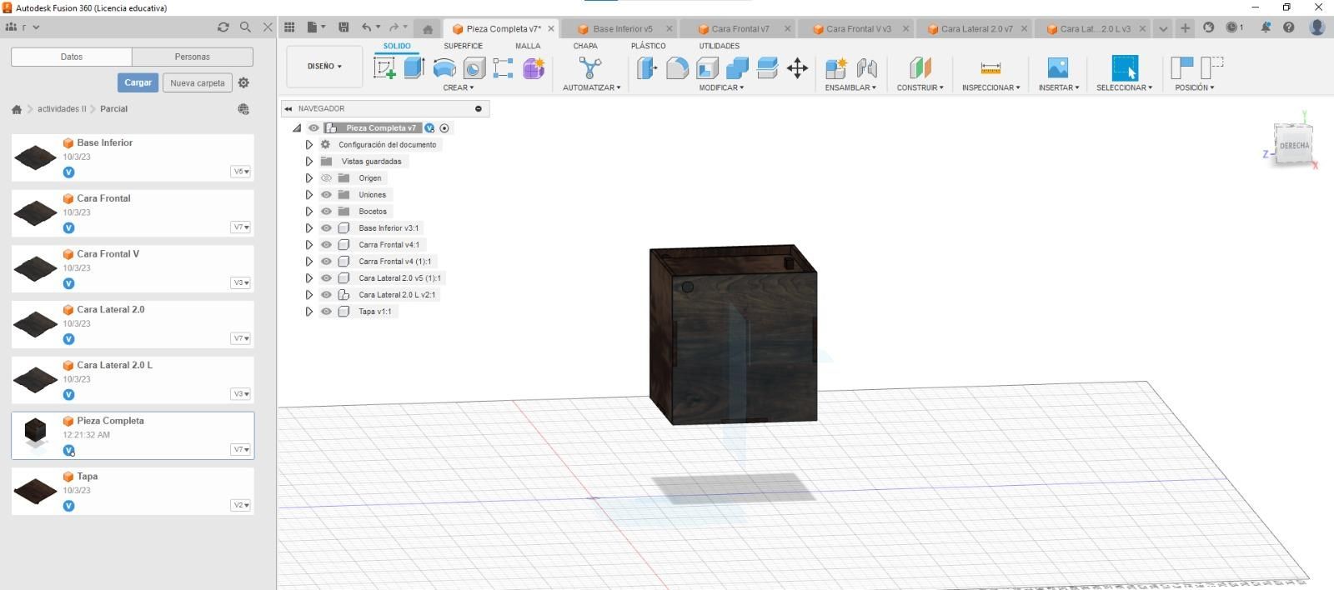This screenshot has height=590, width=1334.
Task: Select the Shell tool
Action: pos(707,67)
